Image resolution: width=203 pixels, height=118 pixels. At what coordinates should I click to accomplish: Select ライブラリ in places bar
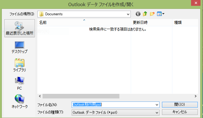tap(19, 65)
